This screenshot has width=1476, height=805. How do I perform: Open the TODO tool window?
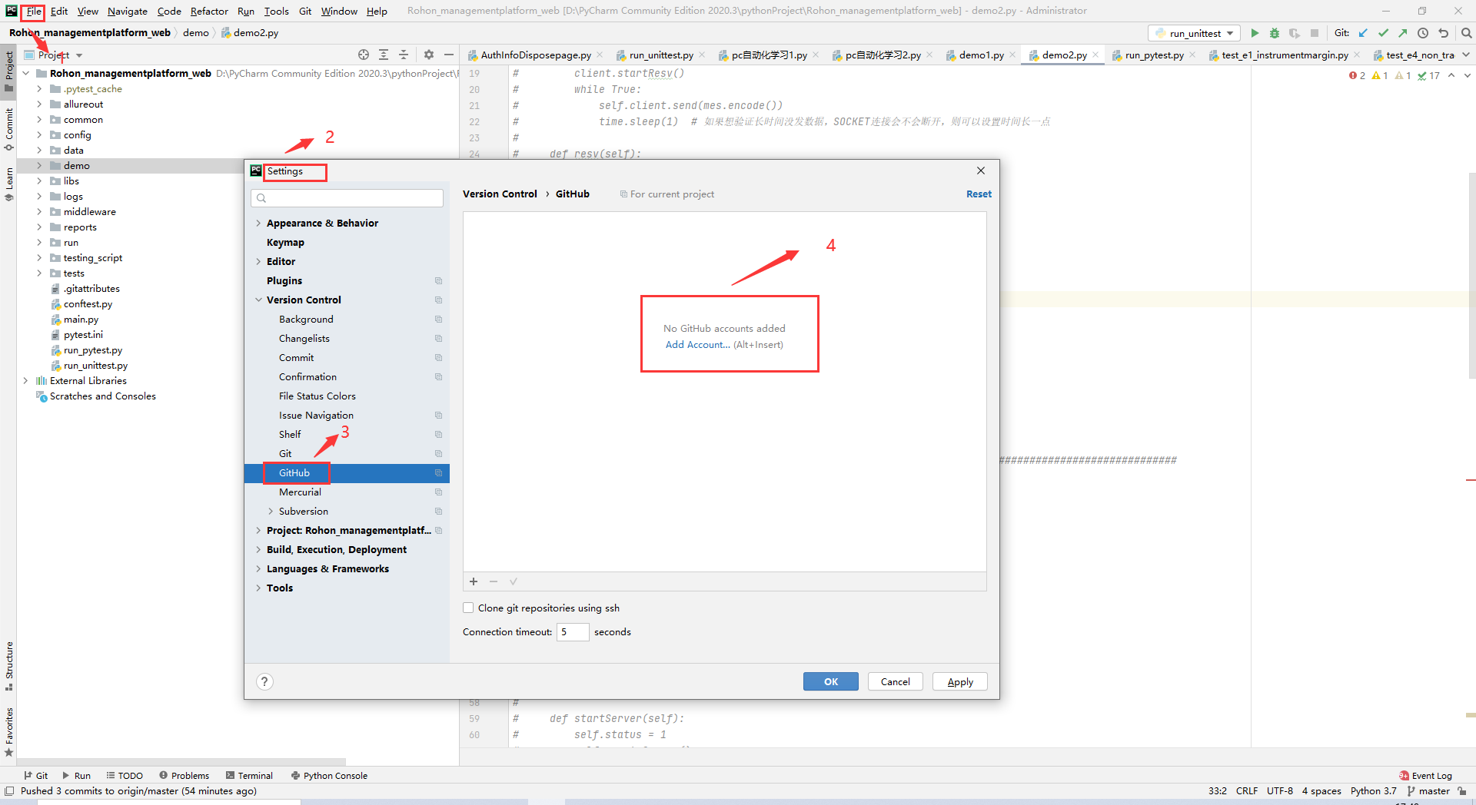coord(125,776)
